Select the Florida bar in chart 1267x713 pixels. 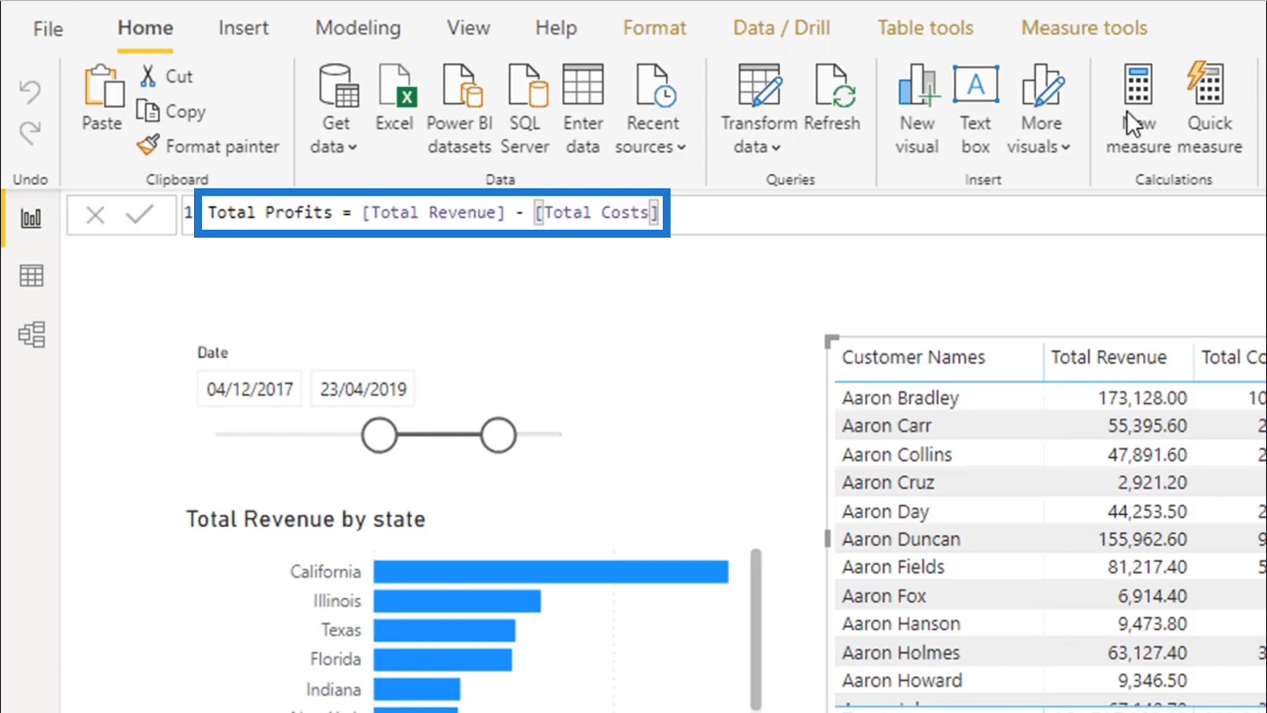443,659
